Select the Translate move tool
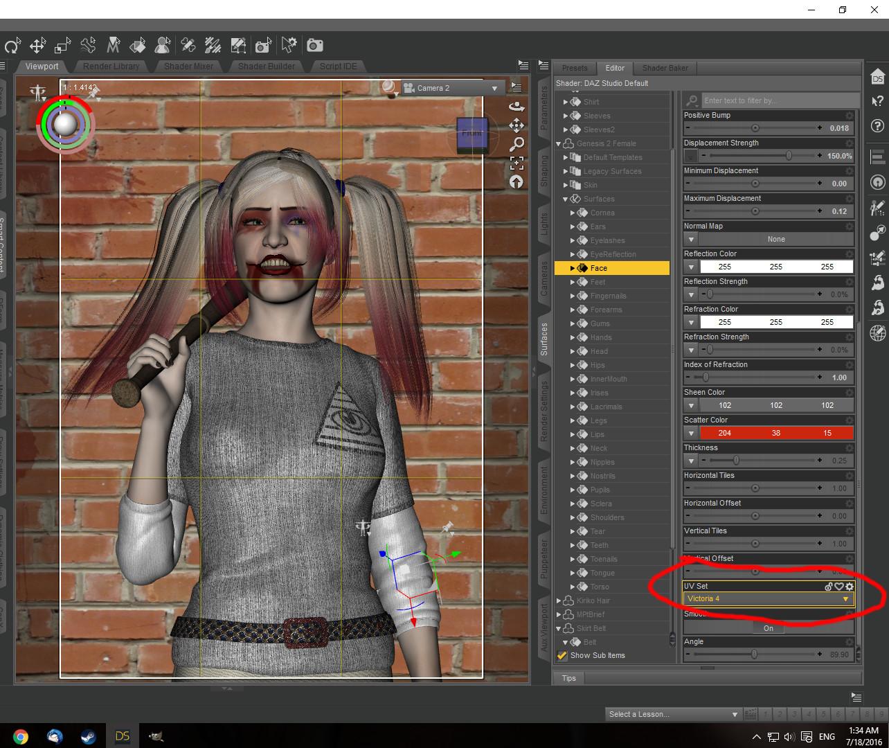 coord(37,46)
